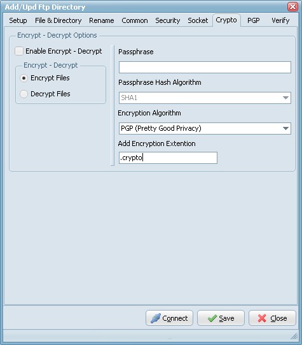
Task: Switch to the Setup tab
Action: [18, 20]
